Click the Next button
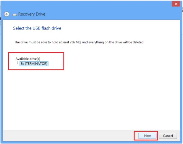Screen dimensions: 183x144 [x=147, y=136]
